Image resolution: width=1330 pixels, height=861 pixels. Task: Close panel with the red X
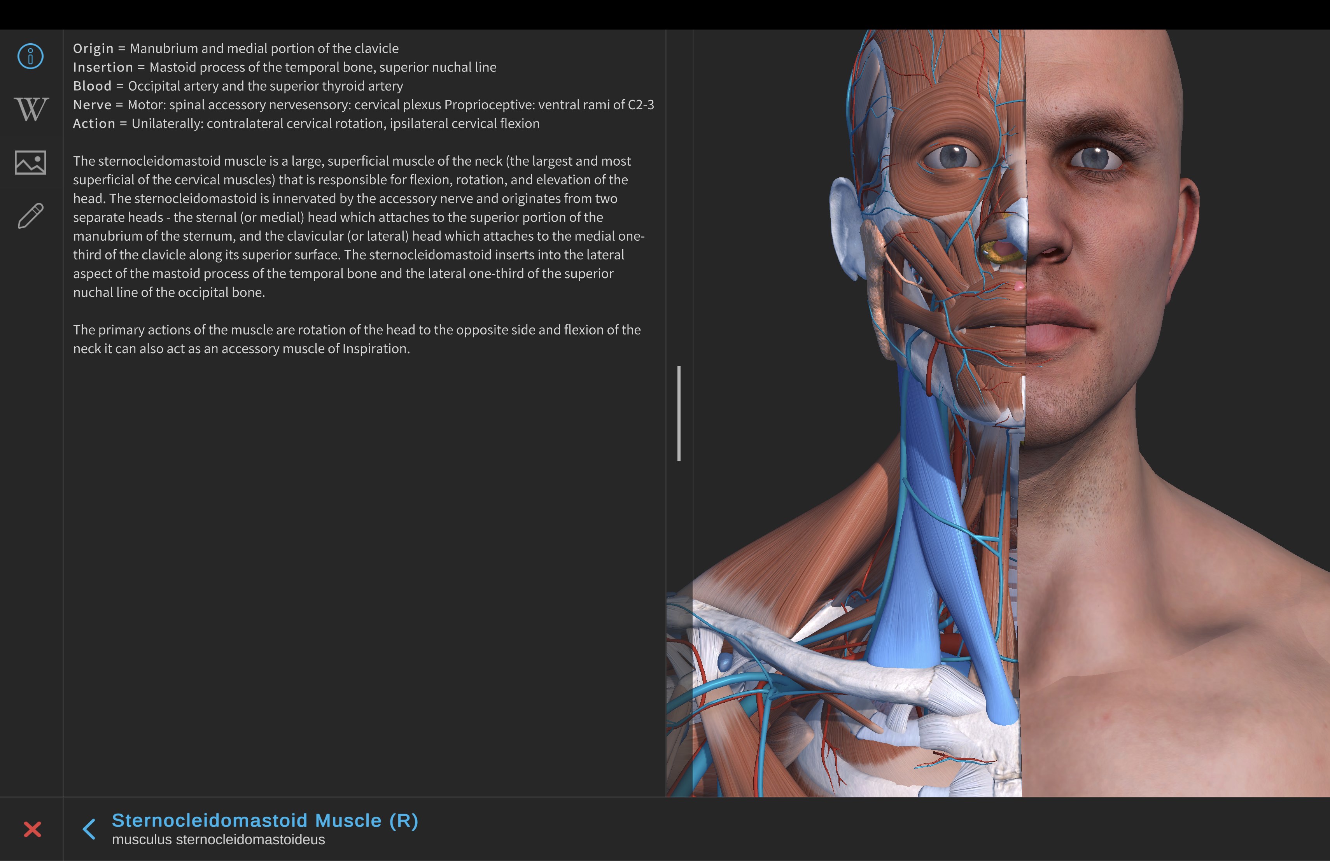coord(32,829)
